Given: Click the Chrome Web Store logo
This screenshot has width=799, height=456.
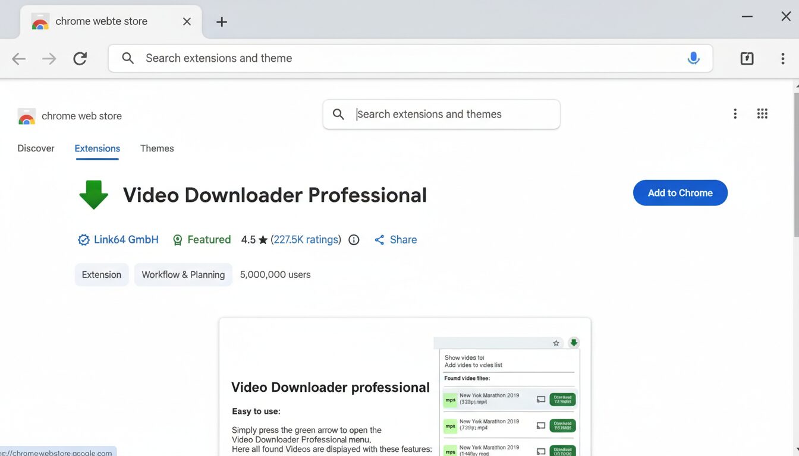Looking at the screenshot, I should click(27, 116).
